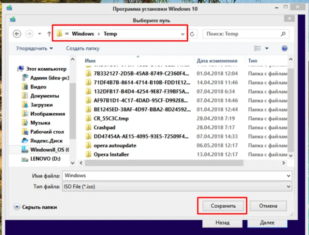This screenshot has width=309, height=235.
Task: Open the Упорядочить menu
Action: (34, 49)
